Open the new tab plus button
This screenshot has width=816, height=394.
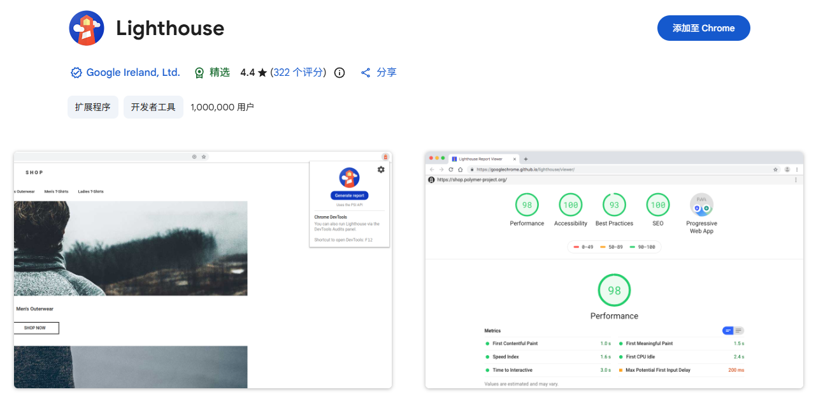click(526, 159)
